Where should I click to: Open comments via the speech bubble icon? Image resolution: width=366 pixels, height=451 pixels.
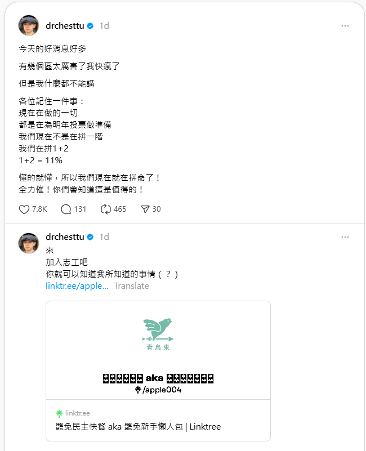[66, 209]
